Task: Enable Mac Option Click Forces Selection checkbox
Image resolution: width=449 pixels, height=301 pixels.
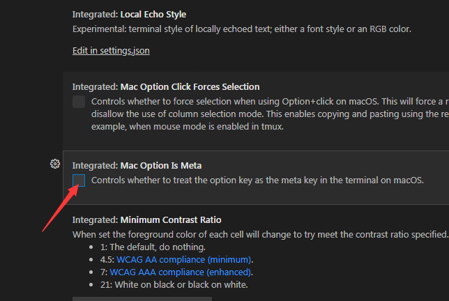Action: 79,102
